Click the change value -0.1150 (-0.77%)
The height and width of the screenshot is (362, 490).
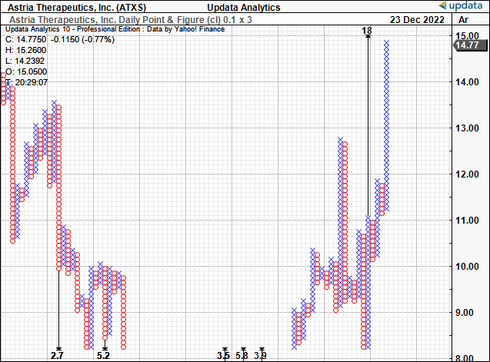[x=82, y=40]
